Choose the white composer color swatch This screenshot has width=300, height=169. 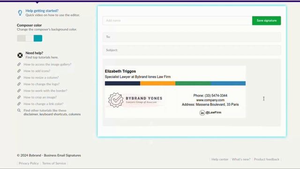[x=30, y=38]
